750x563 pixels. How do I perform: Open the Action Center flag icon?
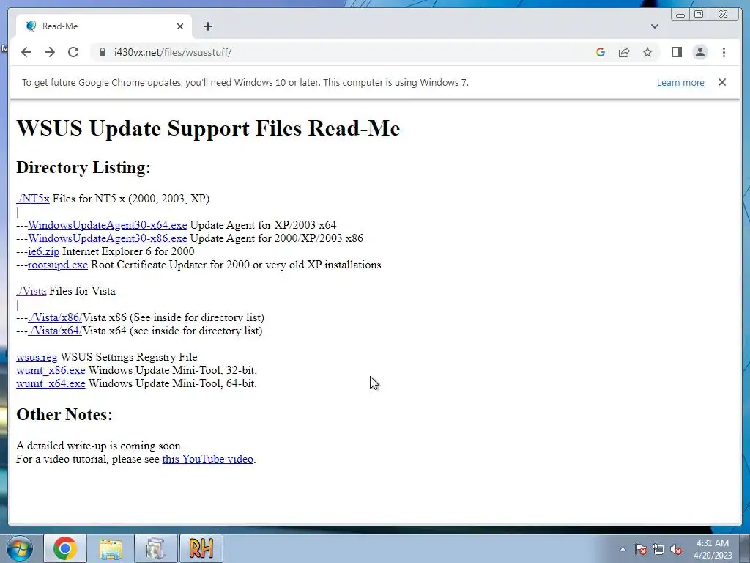641,549
